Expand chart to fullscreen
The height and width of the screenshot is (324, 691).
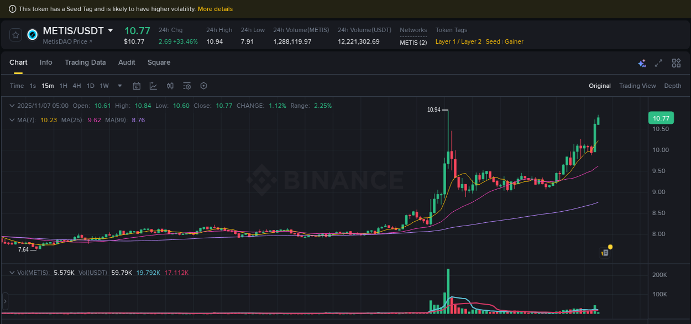(x=658, y=63)
